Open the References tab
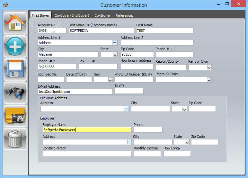This screenshot has width=248, height=178. tap(124, 15)
